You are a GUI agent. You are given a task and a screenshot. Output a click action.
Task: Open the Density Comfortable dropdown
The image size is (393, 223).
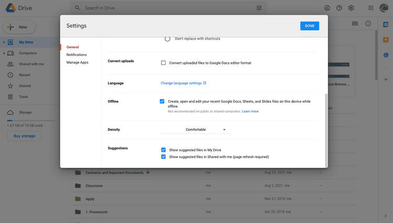click(196, 129)
